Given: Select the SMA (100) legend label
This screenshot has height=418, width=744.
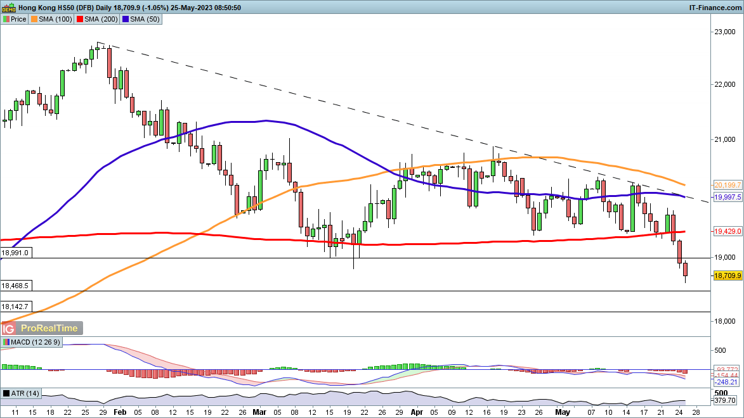Looking at the screenshot, I should point(56,20).
